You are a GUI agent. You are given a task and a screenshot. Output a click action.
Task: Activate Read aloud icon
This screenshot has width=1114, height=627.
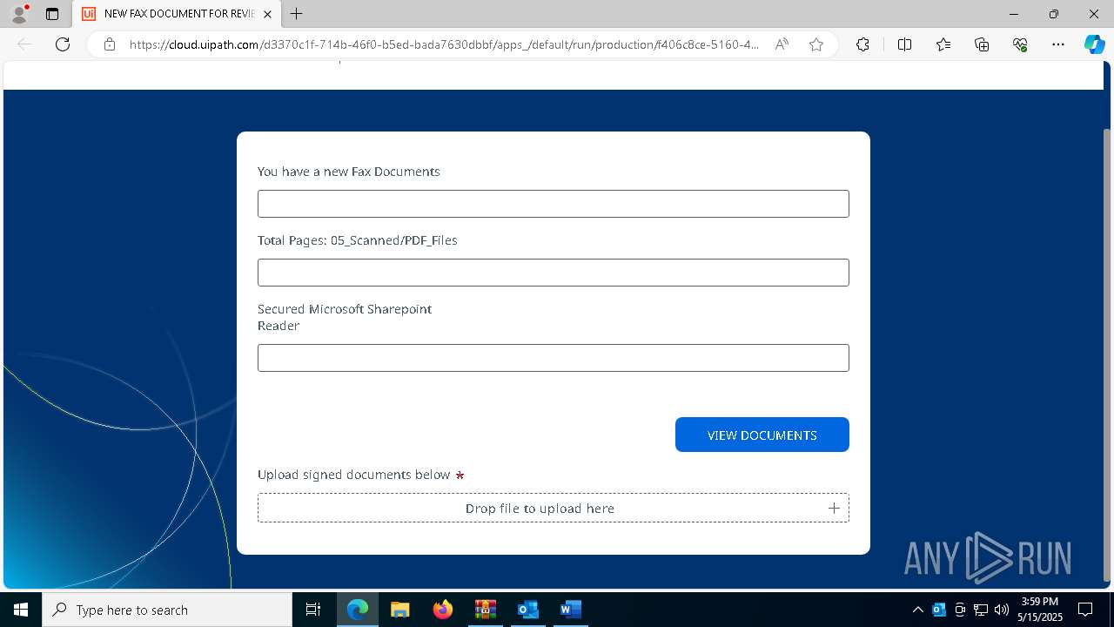(x=782, y=44)
